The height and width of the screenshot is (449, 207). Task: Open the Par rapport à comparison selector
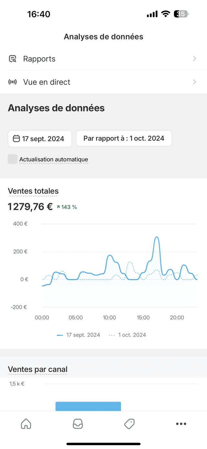point(124,138)
